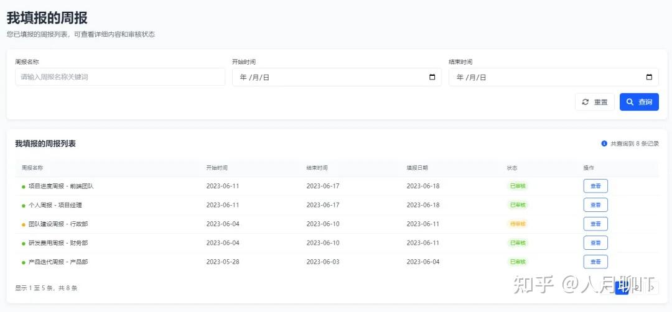672x312 pixels.
Task: Click the 填报日期 column header
Action: pyautogui.click(x=417, y=168)
